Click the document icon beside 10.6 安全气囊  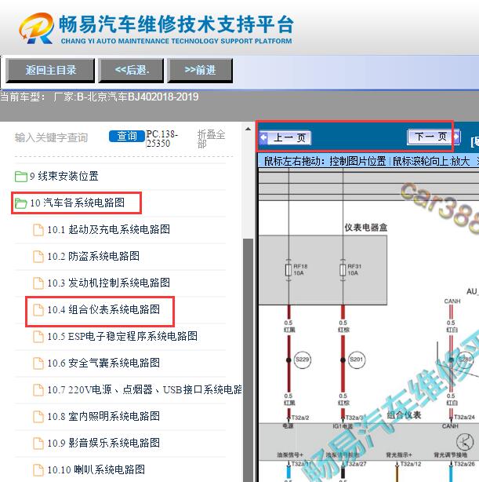(38, 363)
